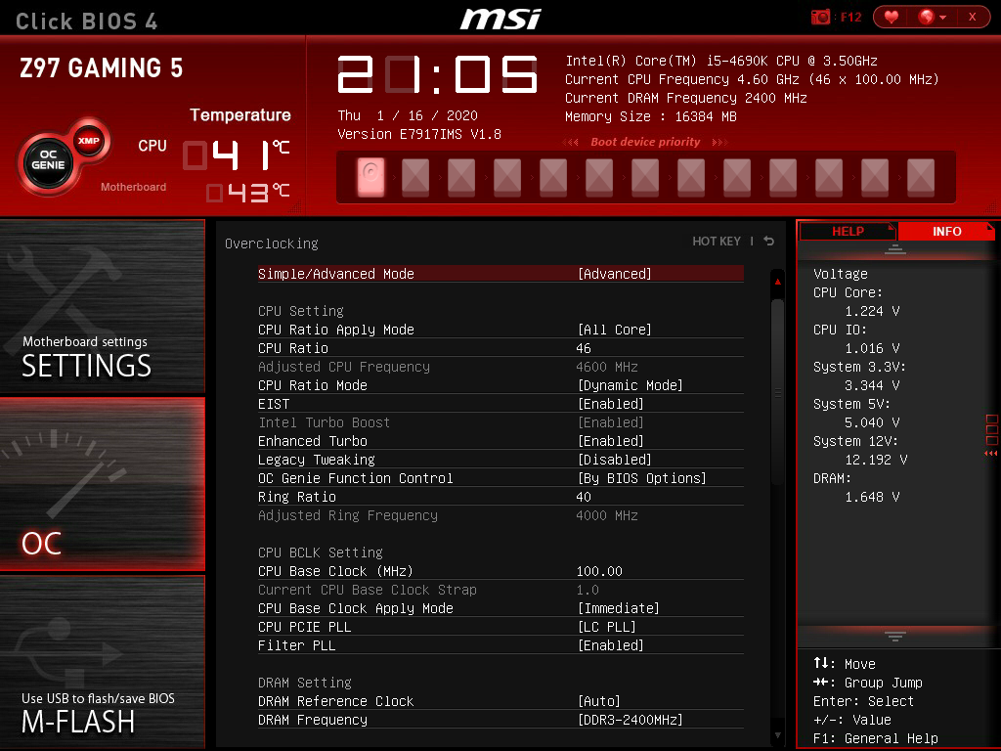Image resolution: width=1001 pixels, height=751 pixels.
Task: Switch to the INFO tab
Action: tap(946, 231)
